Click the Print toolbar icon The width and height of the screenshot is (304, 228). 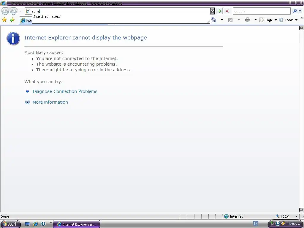click(x=247, y=20)
